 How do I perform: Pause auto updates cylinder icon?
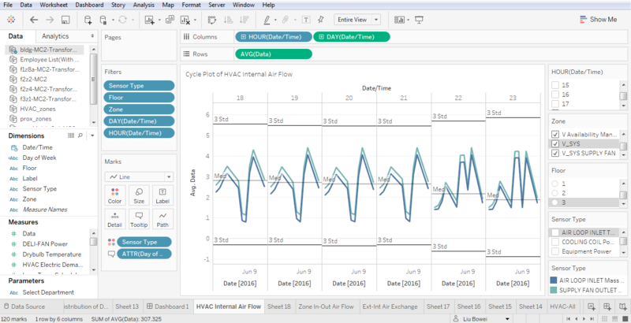[x=103, y=20]
